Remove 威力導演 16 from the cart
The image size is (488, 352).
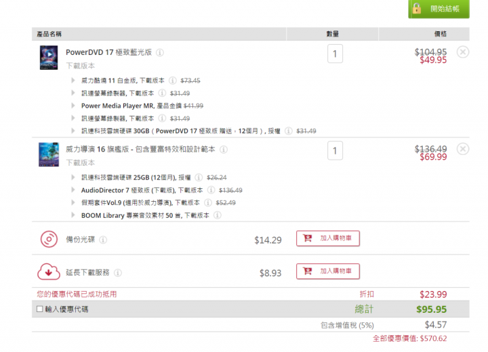click(x=463, y=149)
